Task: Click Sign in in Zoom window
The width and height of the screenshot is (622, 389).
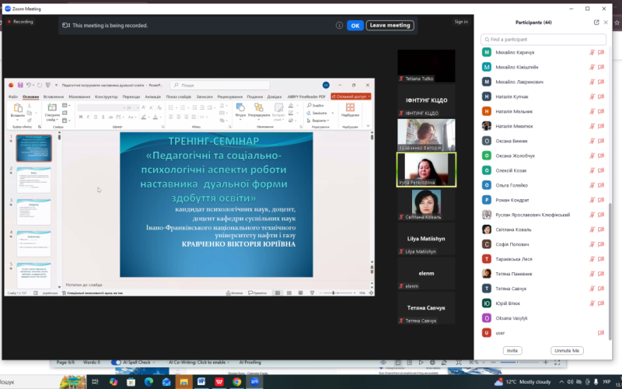Action: pyautogui.click(x=461, y=22)
